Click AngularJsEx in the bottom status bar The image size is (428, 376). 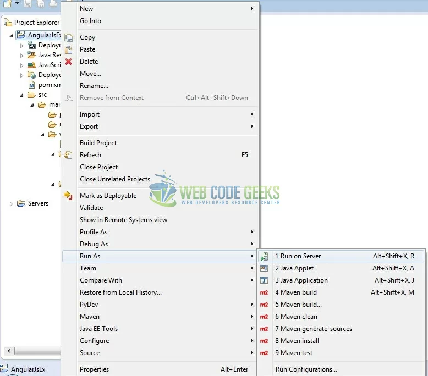[28, 369]
